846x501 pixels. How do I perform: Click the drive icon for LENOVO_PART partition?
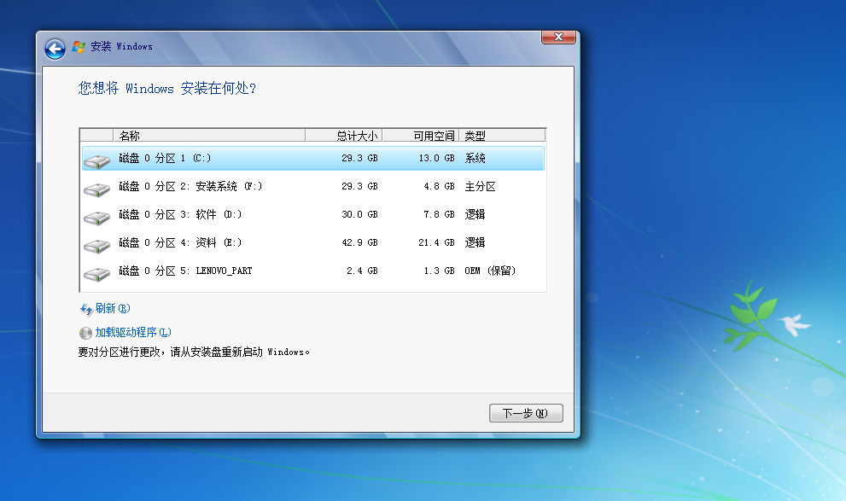(x=97, y=273)
